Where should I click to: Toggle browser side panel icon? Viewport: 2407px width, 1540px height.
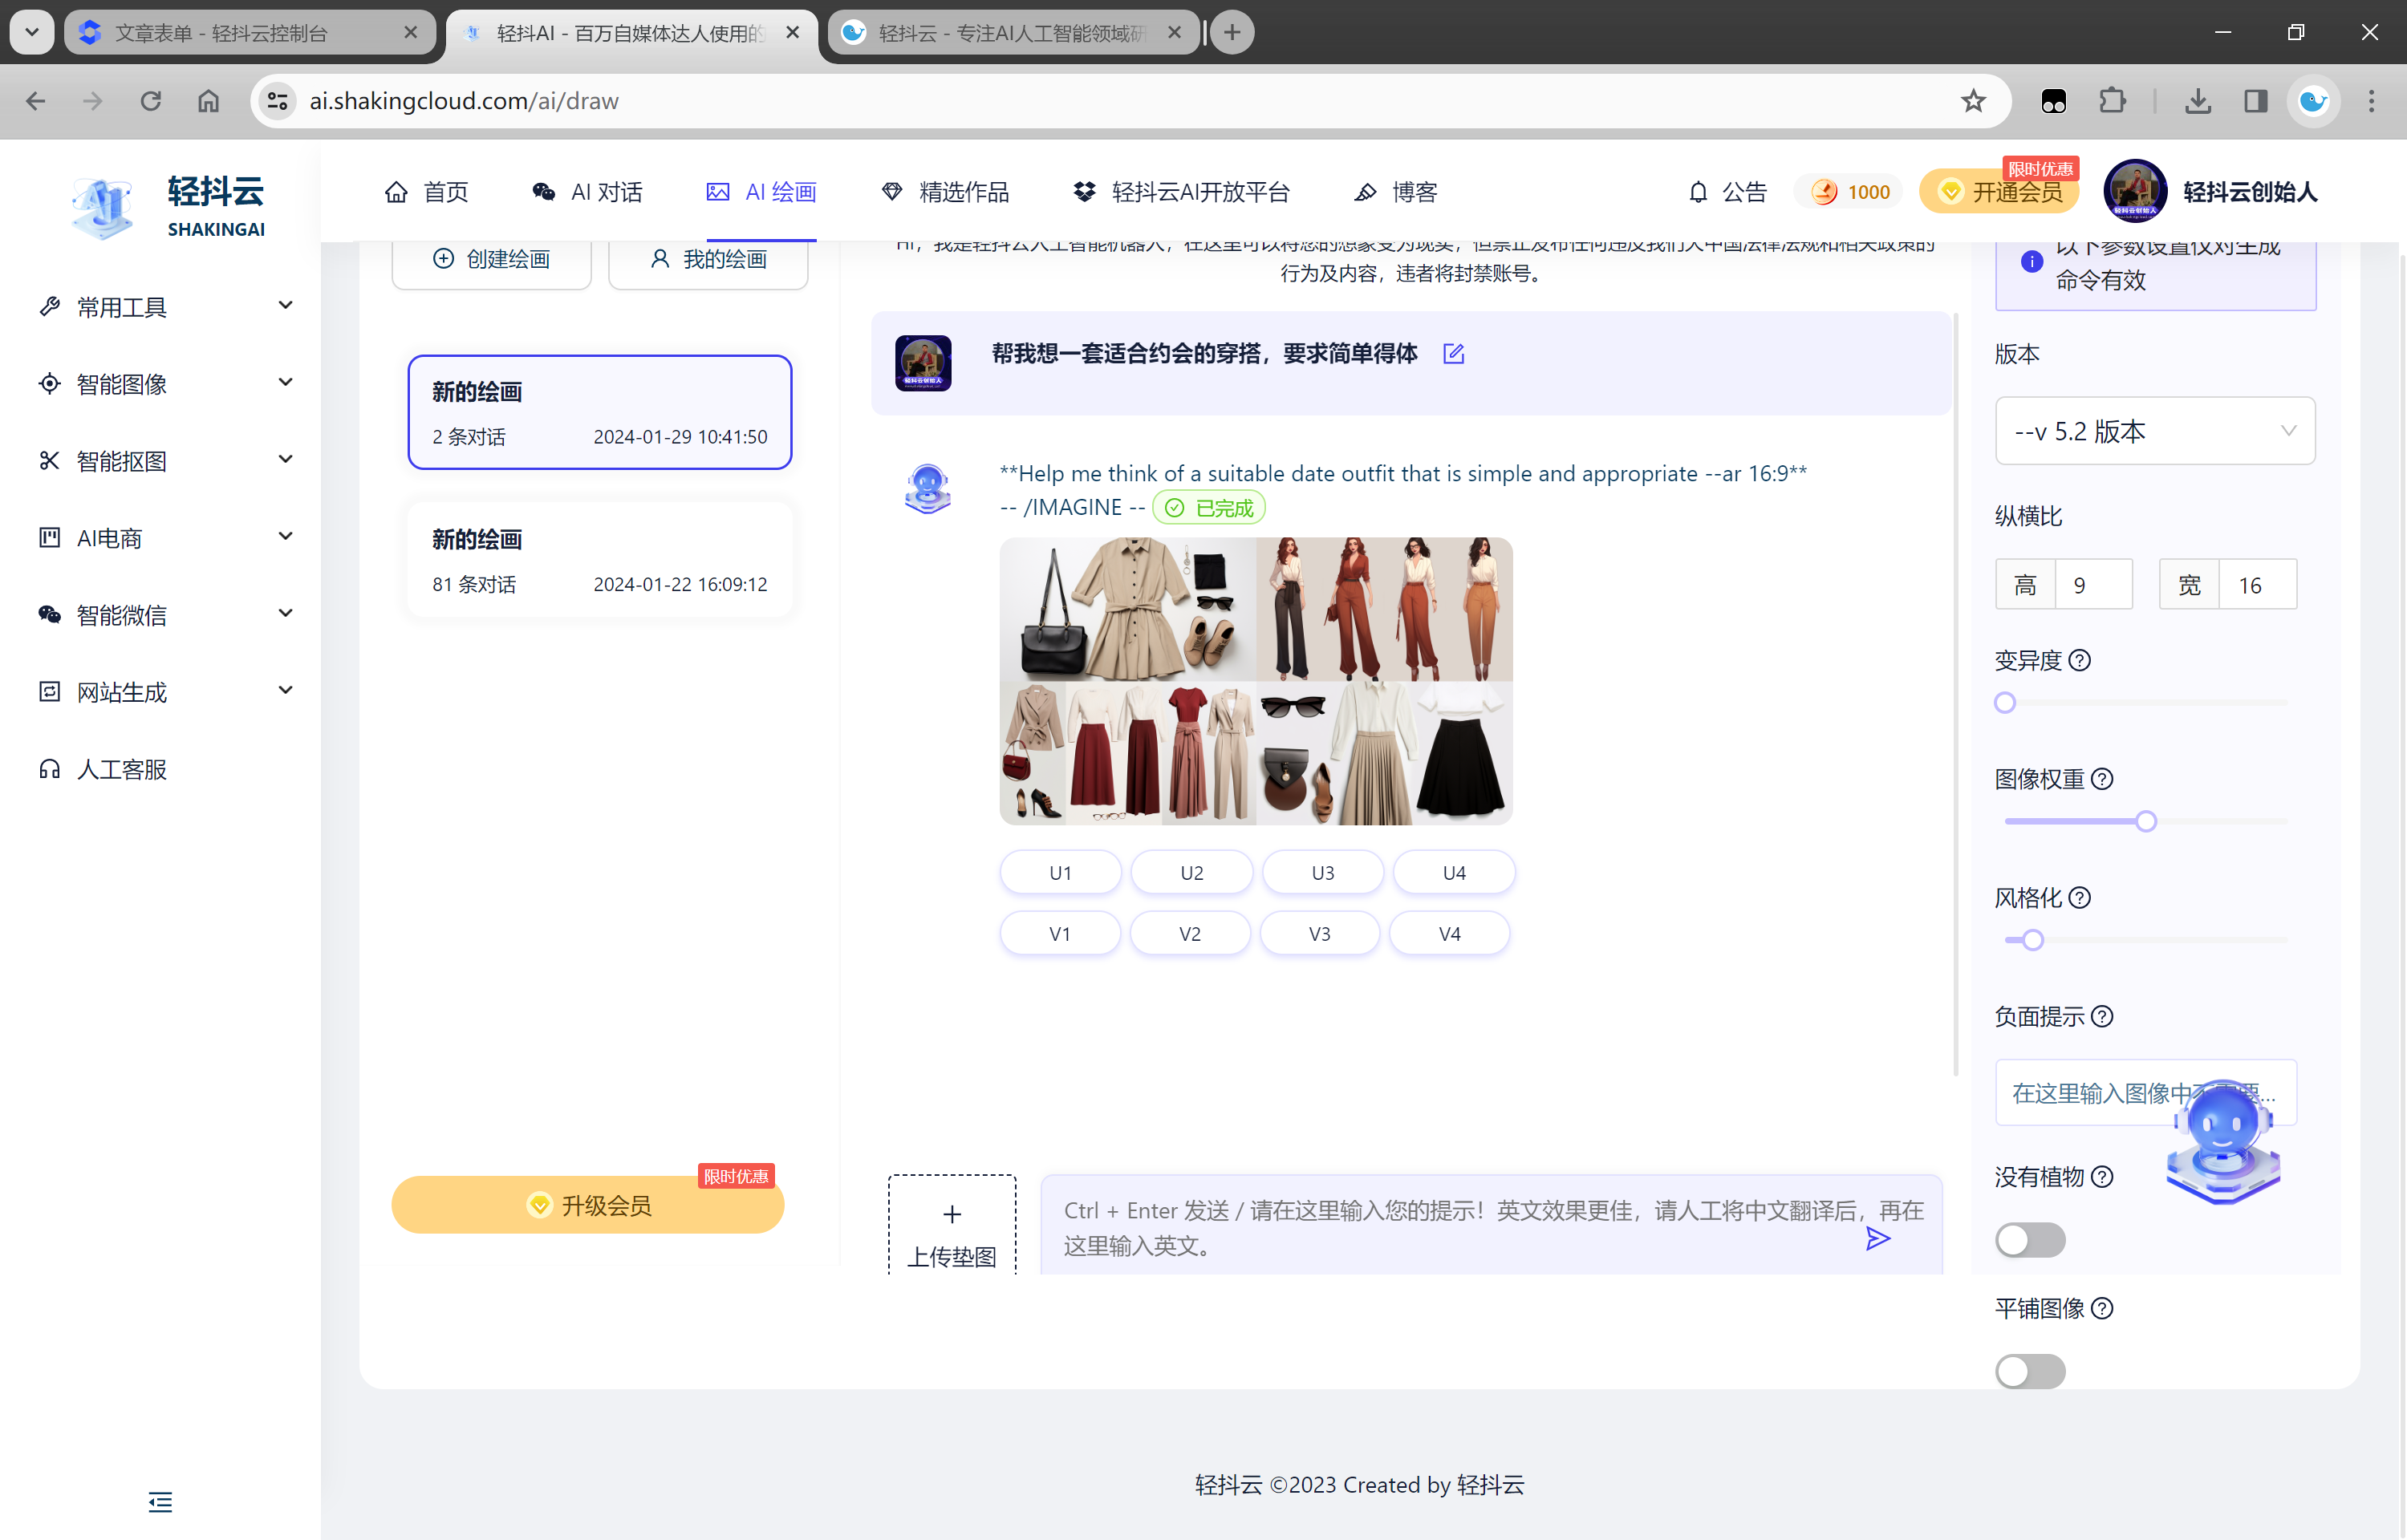point(2255,101)
